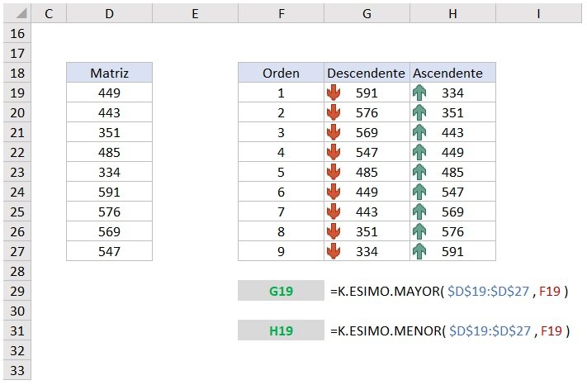
Task: Click the red down arrow in row 26
Action: tap(334, 231)
